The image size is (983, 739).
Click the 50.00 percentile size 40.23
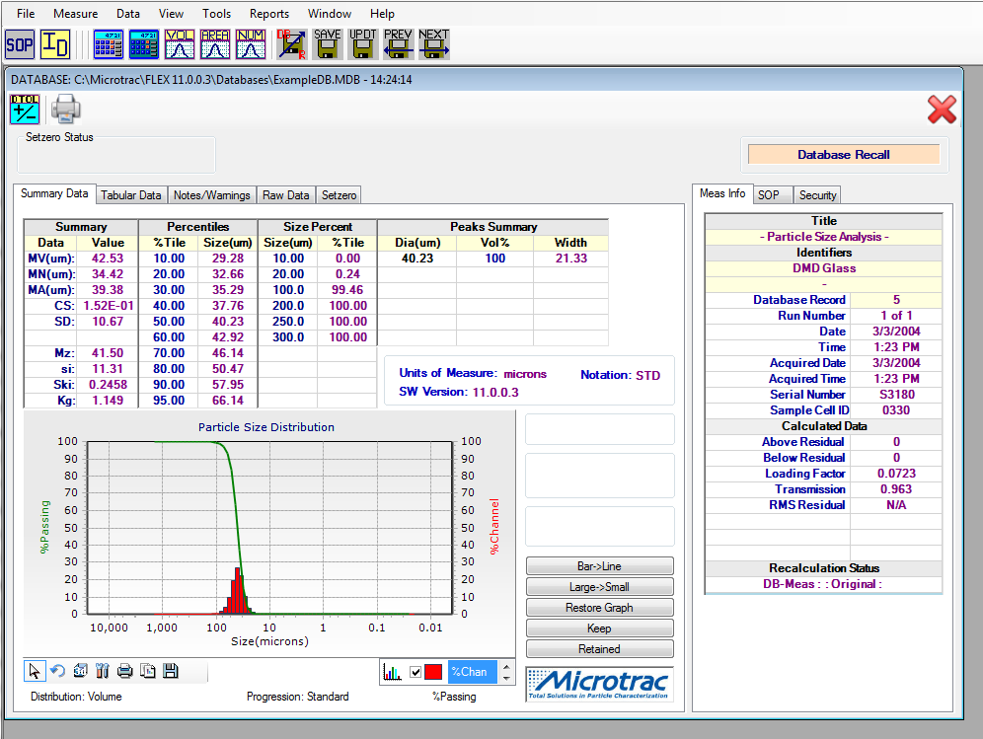point(228,321)
